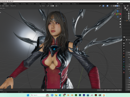Open the pivot point dropdown
130x97 pixels.
[48, 6]
